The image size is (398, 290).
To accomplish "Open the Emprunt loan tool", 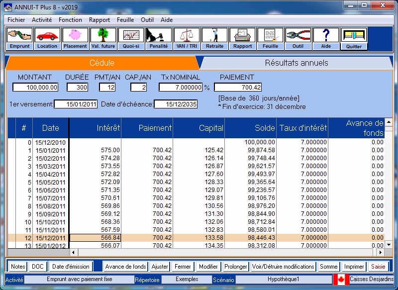I will [19, 39].
